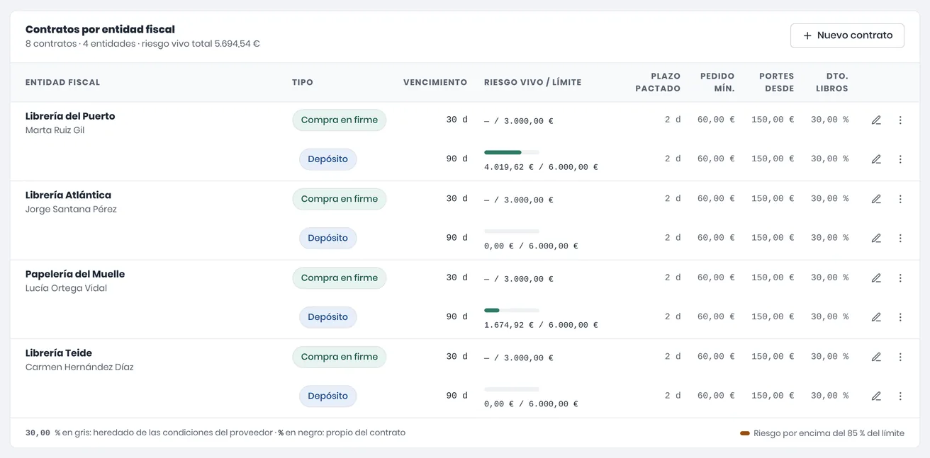Viewport: 930px width, 458px height.
Task: Open the kebab menu on Librería Teide's Depósito row
Action: pyautogui.click(x=900, y=396)
